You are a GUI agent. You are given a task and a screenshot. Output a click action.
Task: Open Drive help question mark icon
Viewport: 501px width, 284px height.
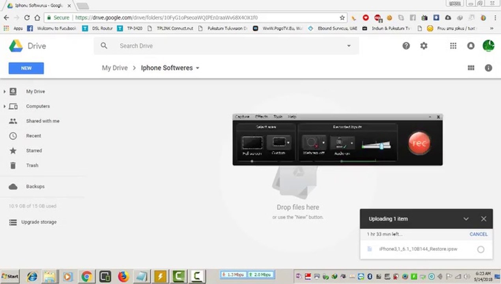tap(406, 46)
